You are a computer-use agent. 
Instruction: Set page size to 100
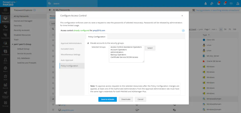coord(234,29)
